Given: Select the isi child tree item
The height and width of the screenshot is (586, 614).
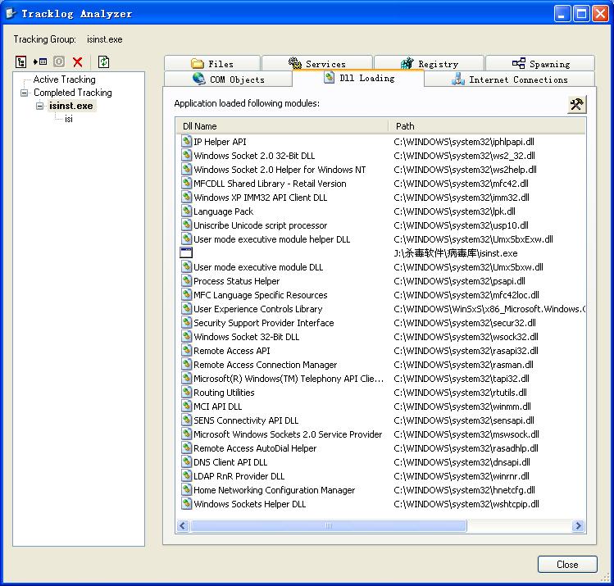Looking at the screenshot, I should pos(69,120).
